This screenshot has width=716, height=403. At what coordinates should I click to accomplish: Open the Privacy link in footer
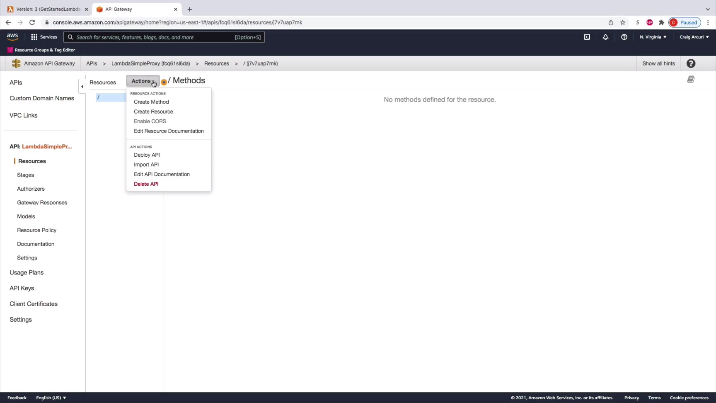[x=631, y=398]
